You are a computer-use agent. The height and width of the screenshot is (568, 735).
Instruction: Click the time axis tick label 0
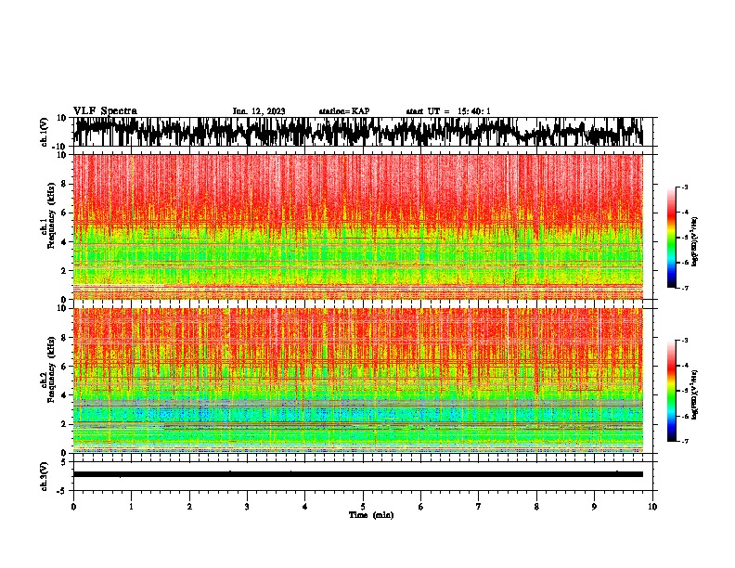click(73, 507)
